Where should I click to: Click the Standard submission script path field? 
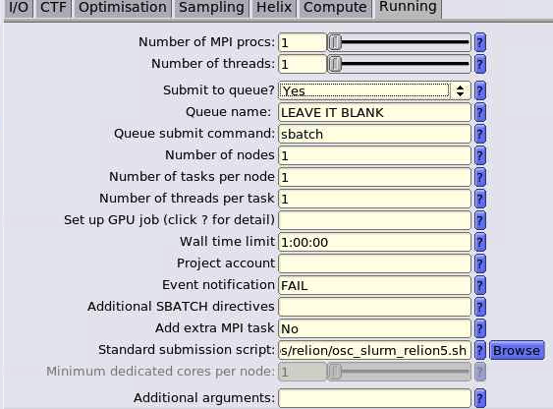[374, 350]
